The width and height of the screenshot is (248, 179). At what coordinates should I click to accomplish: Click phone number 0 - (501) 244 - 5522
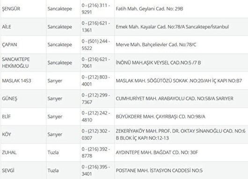click(96, 44)
